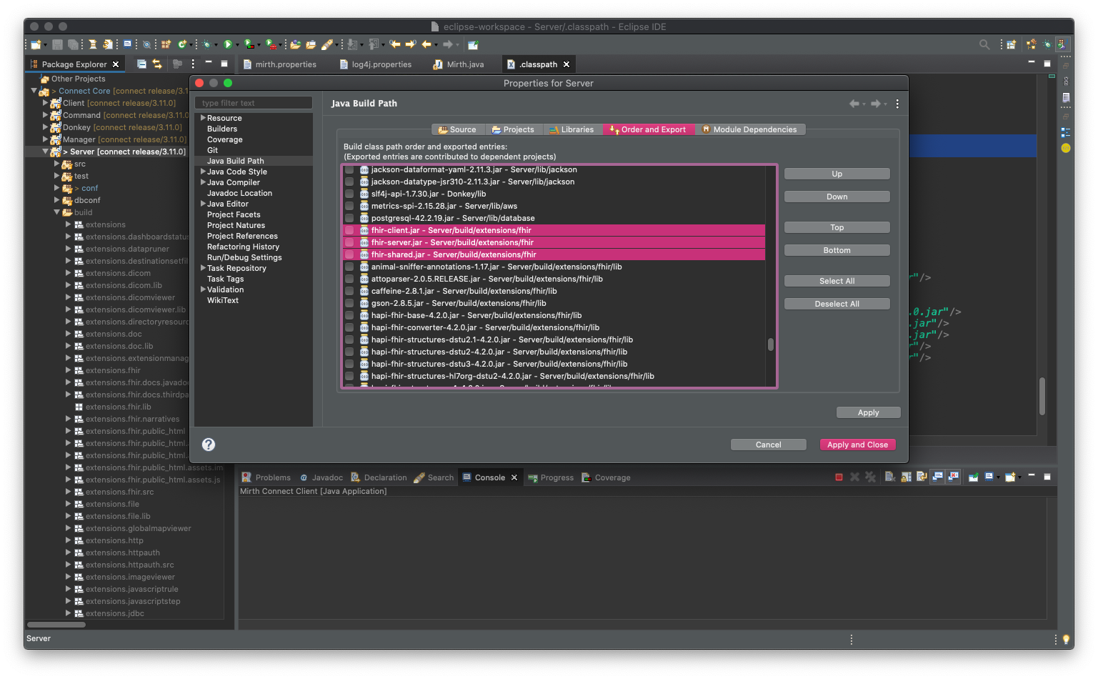
Task: Click the Select All button
Action: click(837, 281)
